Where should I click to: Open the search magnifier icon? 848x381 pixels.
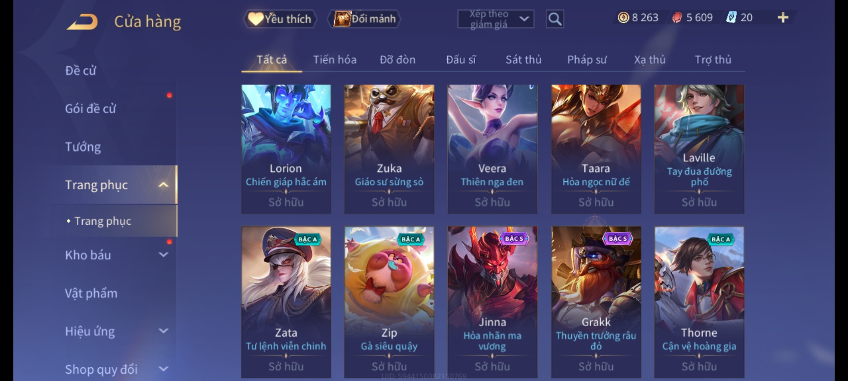555,19
